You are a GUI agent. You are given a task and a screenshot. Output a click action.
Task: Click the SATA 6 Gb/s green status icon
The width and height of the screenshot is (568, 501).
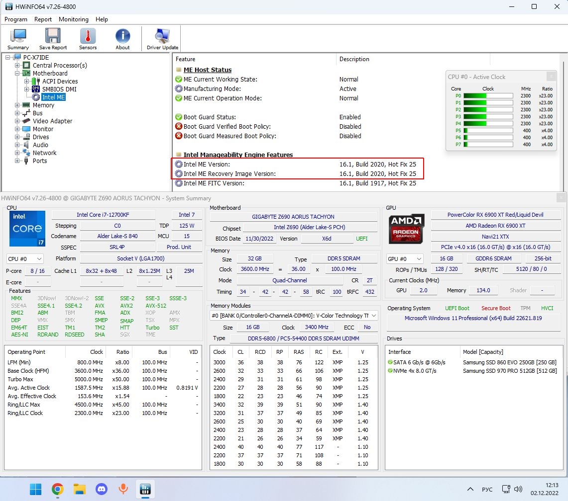390,362
